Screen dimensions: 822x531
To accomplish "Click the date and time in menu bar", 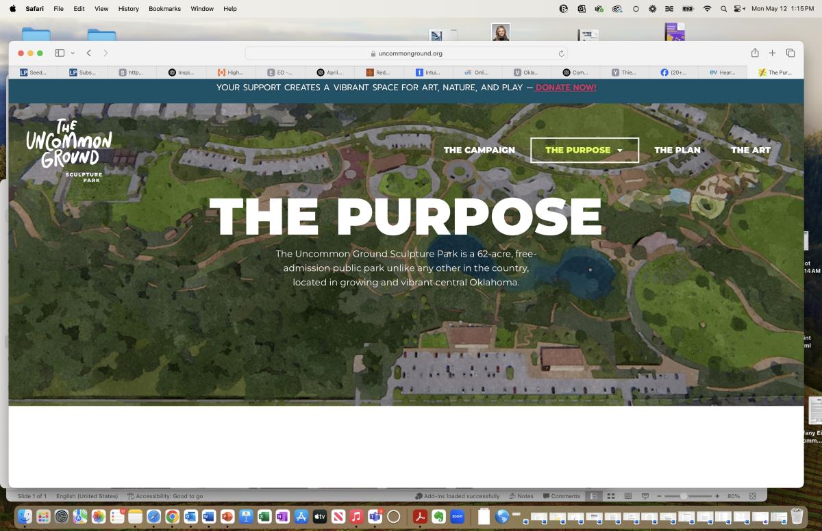I will (x=782, y=9).
